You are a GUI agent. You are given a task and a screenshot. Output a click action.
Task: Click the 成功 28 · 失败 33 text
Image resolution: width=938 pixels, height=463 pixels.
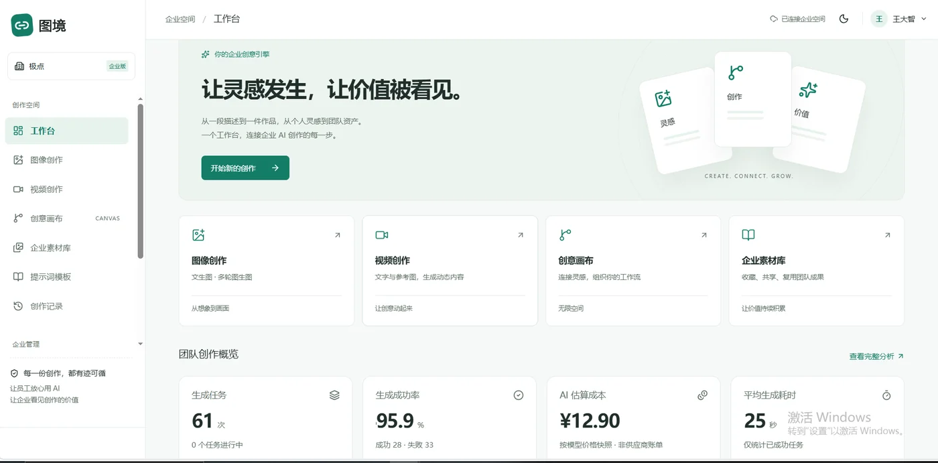pyautogui.click(x=405, y=445)
